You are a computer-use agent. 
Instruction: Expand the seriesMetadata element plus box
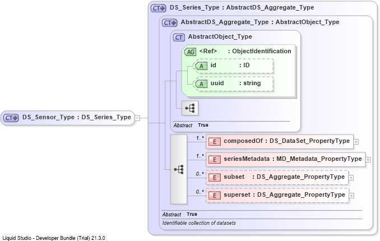coord(368,160)
